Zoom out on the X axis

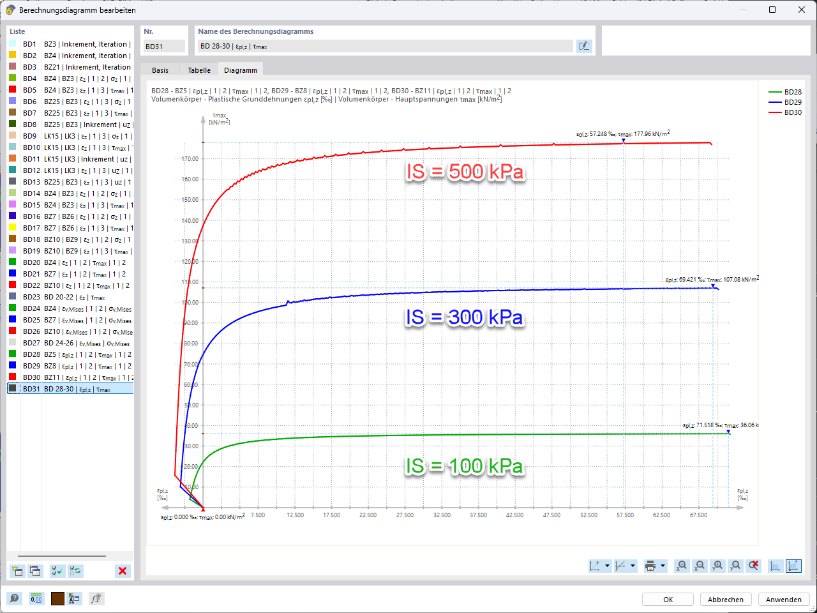click(x=700, y=566)
